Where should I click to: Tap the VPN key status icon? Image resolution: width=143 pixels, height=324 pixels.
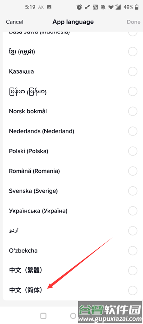point(87,7)
